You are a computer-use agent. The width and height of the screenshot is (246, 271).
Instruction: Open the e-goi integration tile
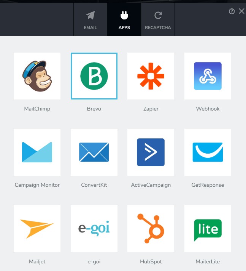point(94,228)
